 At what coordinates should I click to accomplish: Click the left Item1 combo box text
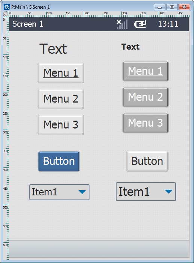pos(44,192)
